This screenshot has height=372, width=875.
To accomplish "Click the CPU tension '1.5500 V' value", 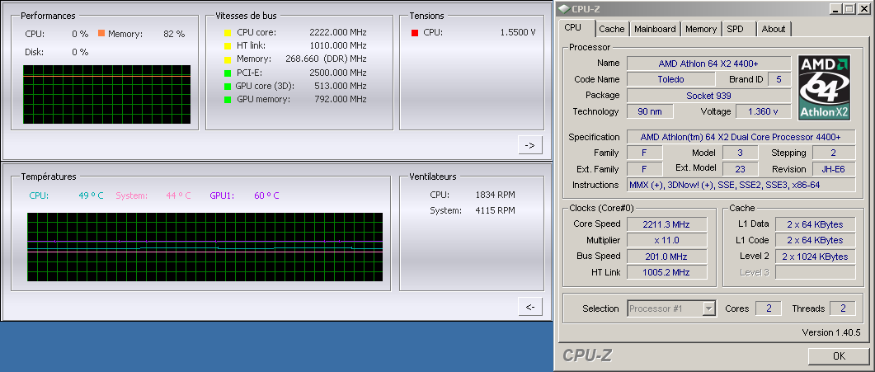I will 518,33.
